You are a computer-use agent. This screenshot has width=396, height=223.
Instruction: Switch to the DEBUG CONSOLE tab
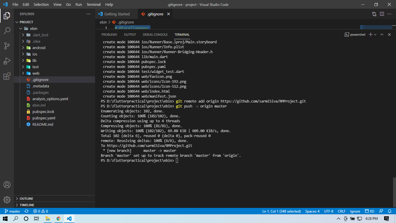coord(155,35)
